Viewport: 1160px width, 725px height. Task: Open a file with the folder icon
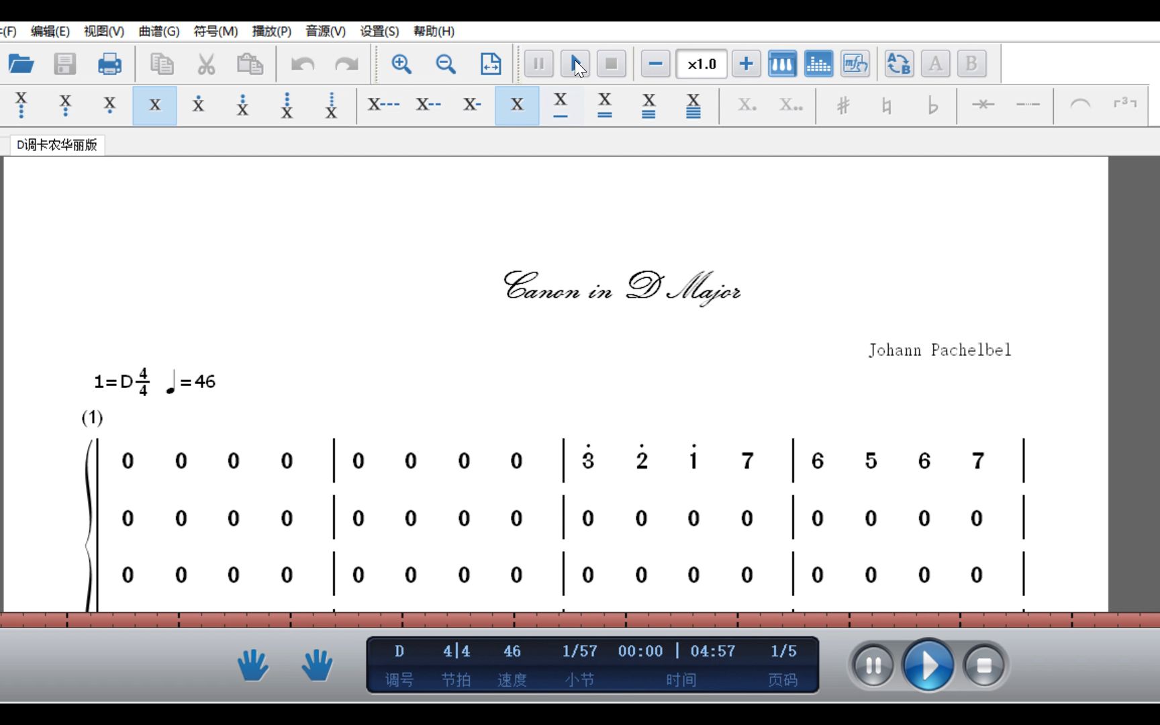click(x=21, y=64)
